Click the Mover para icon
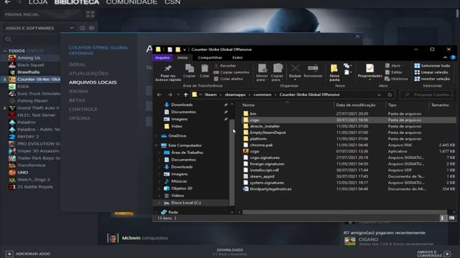 [262, 69]
